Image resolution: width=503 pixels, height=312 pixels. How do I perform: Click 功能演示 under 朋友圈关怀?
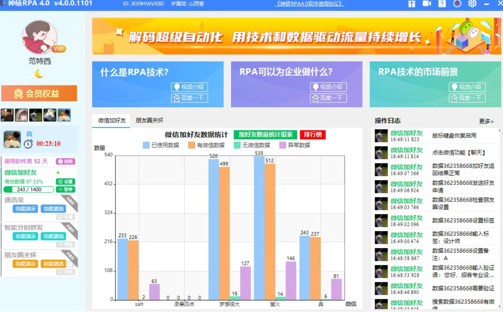pos(25,264)
